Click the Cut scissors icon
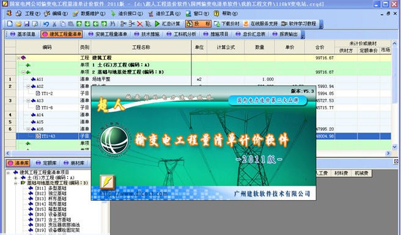This screenshot has width=401, height=235. pyautogui.click(x=54, y=24)
